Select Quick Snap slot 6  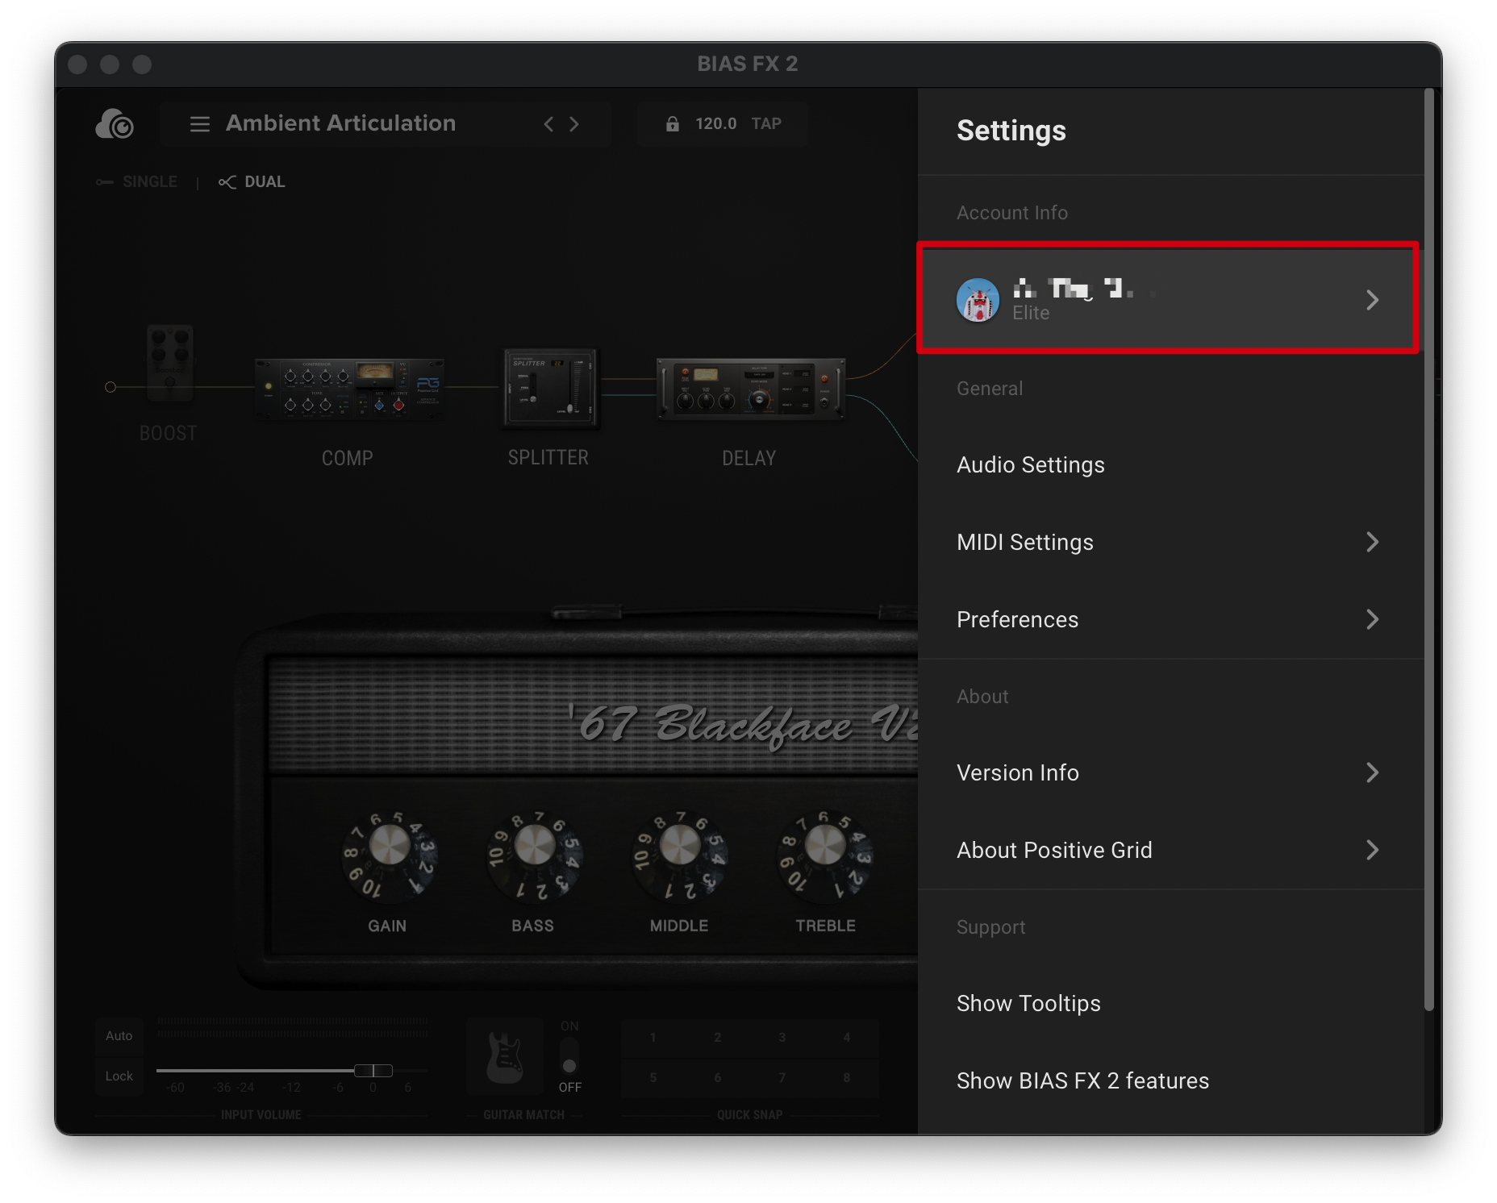pyautogui.click(x=718, y=1078)
